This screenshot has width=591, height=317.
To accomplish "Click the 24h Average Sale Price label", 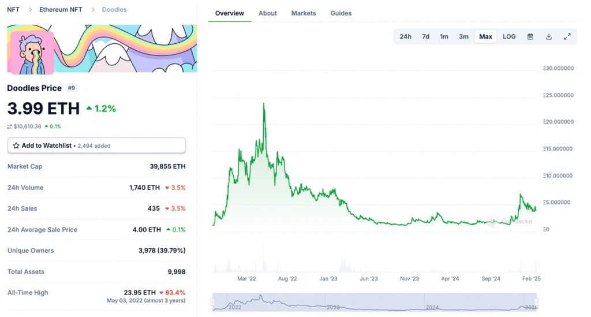I will pyautogui.click(x=42, y=230).
